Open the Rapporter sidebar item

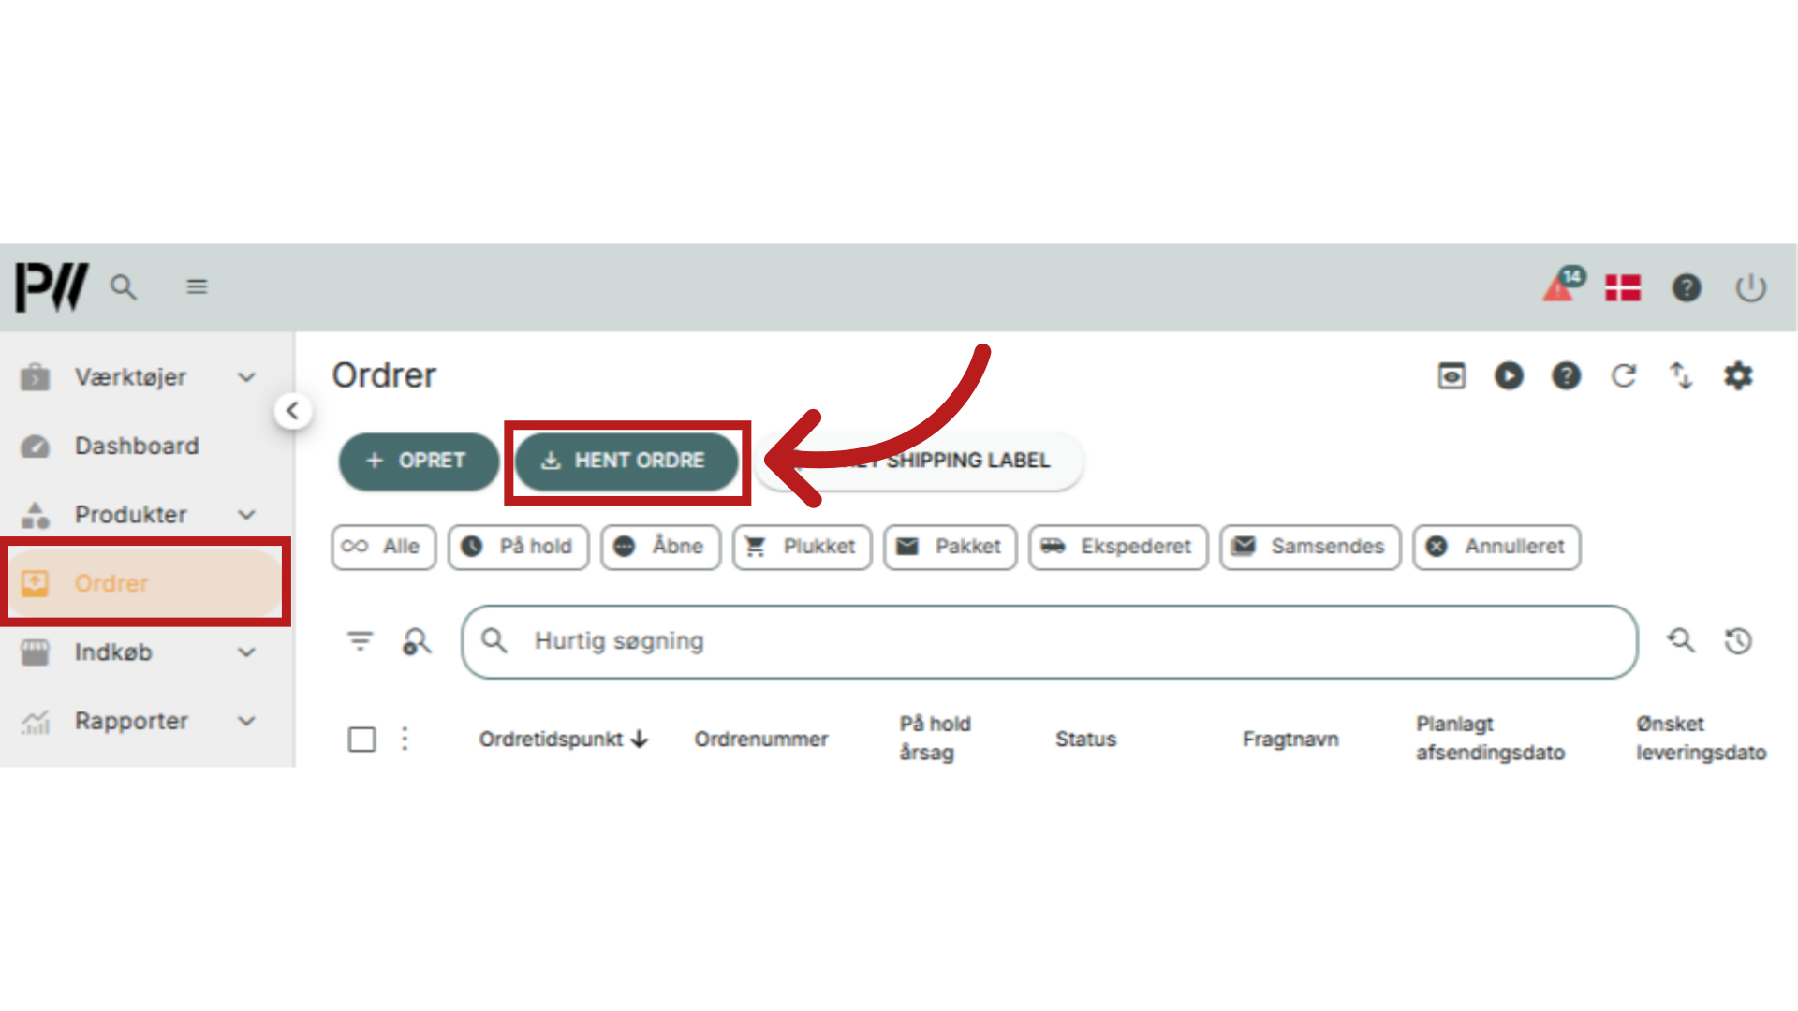[131, 721]
